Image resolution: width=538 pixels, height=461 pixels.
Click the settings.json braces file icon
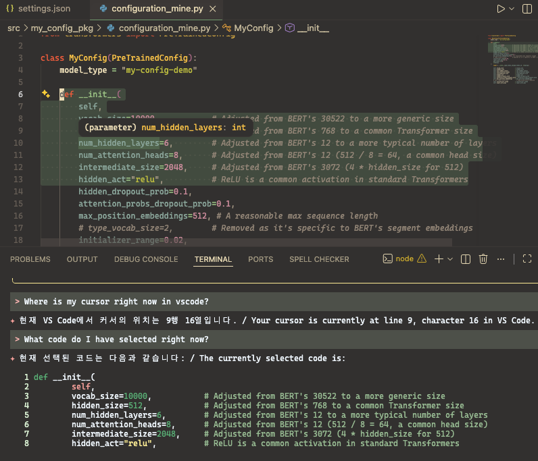click(10, 9)
